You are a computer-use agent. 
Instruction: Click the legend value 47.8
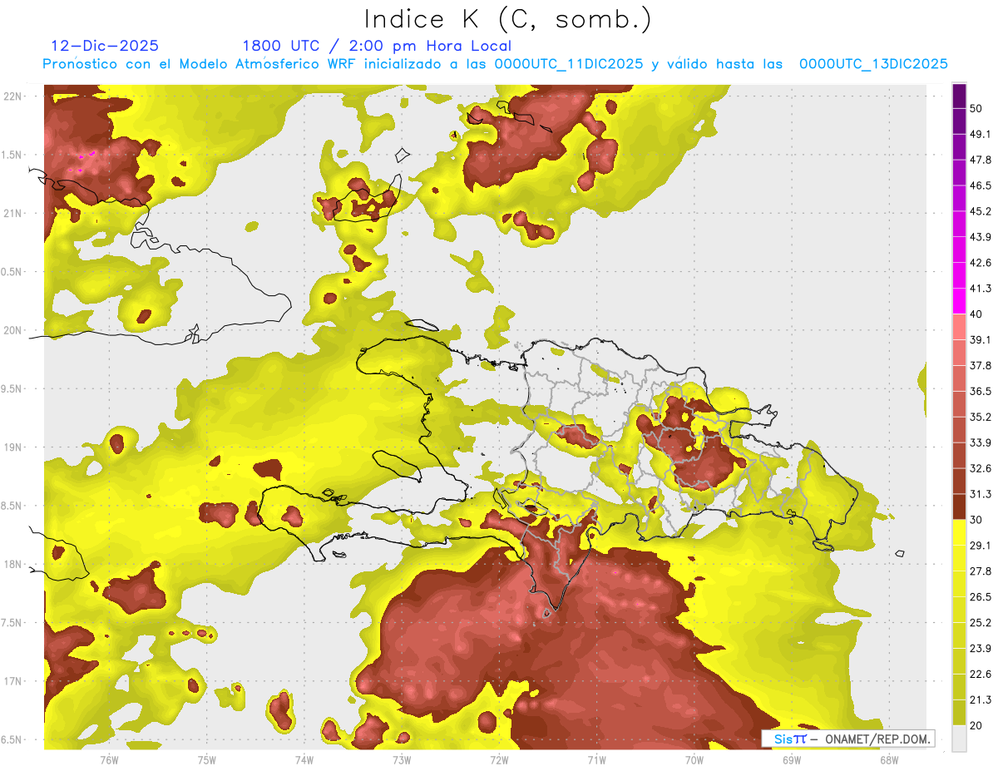(x=981, y=160)
